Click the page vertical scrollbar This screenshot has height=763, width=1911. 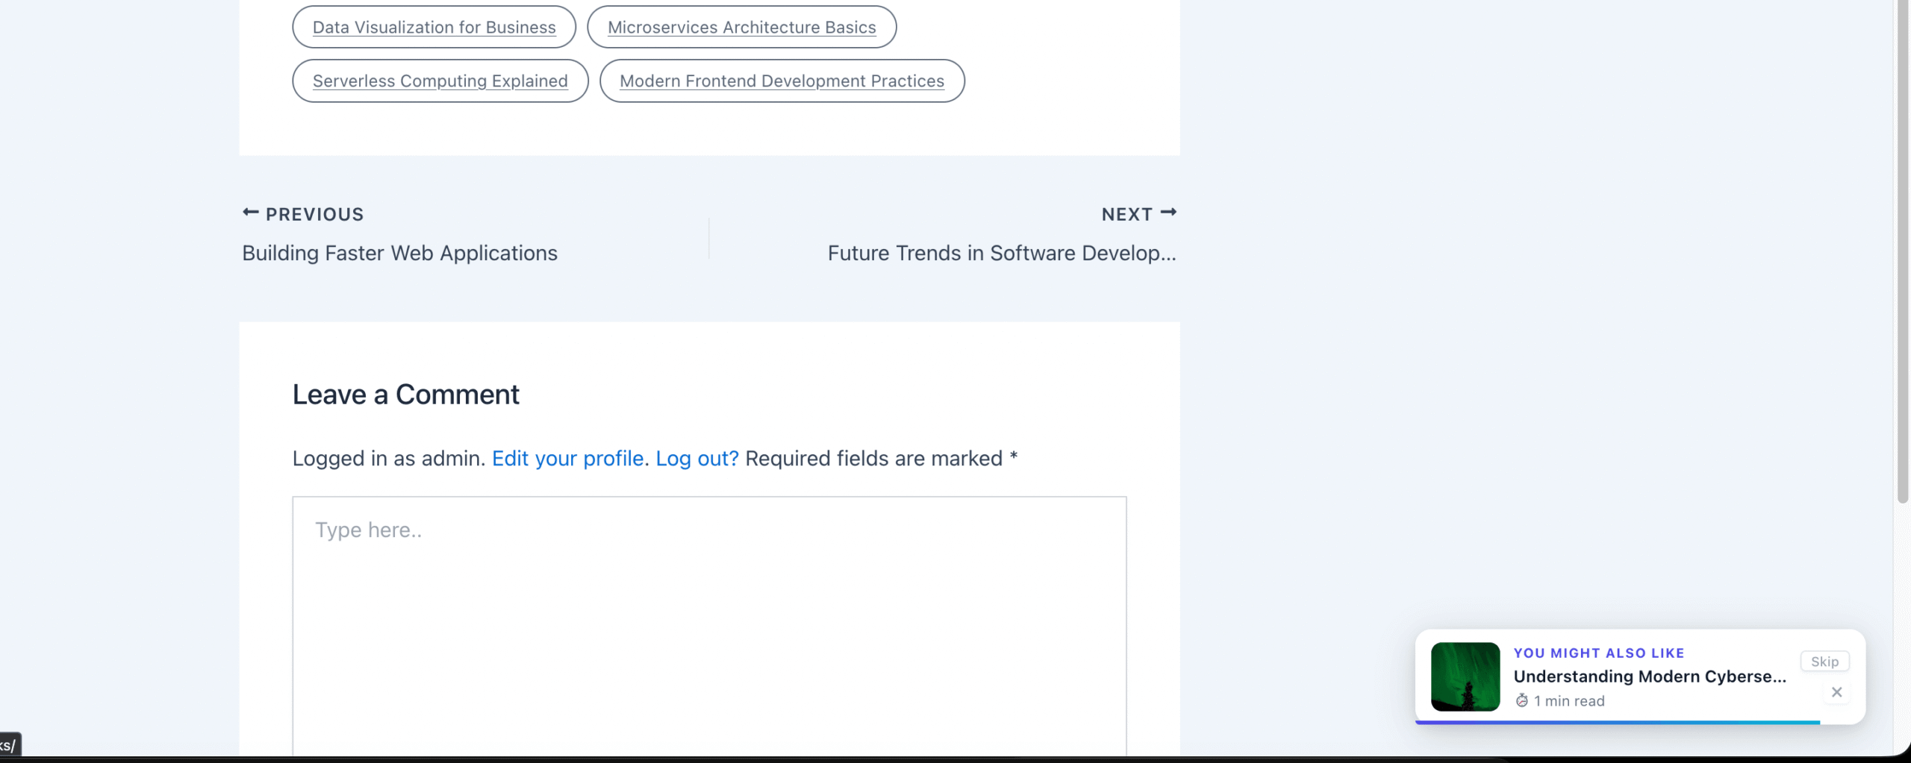pyautogui.click(x=1903, y=252)
